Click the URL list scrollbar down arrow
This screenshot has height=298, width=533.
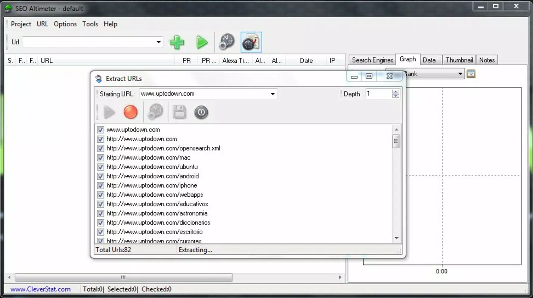click(x=396, y=238)
